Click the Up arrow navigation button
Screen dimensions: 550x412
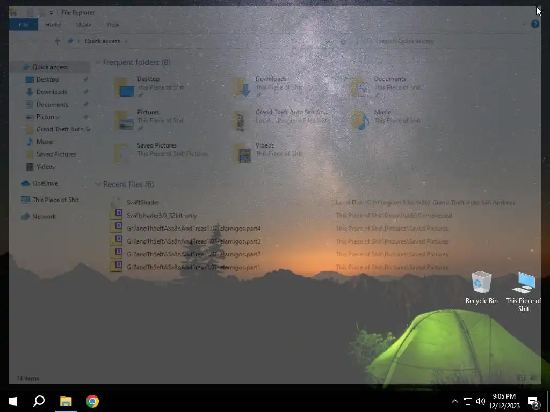[x=57, y=41]
